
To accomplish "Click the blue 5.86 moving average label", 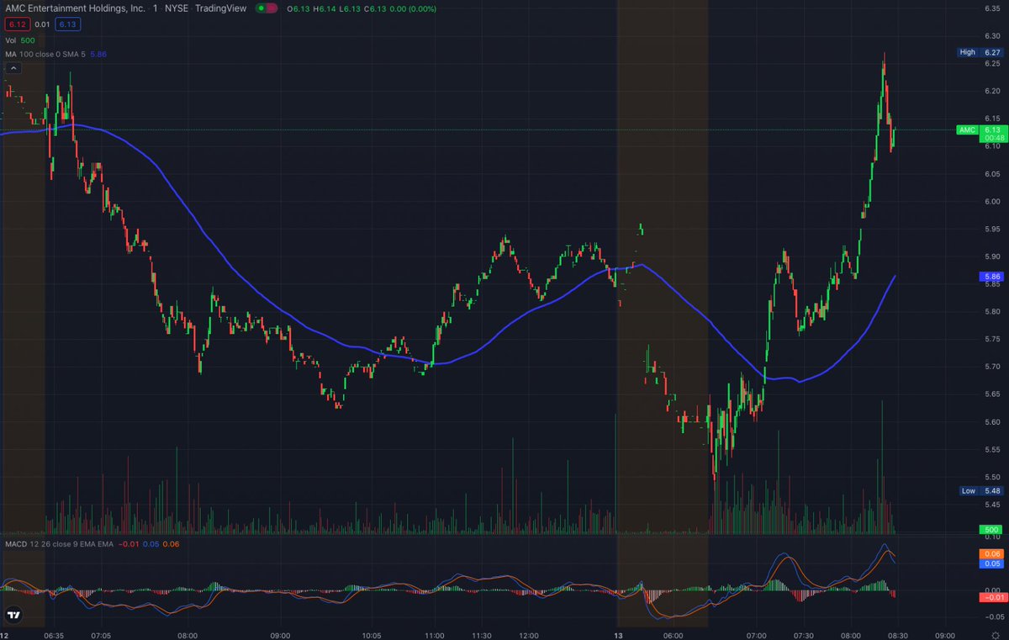I will 991,276.
